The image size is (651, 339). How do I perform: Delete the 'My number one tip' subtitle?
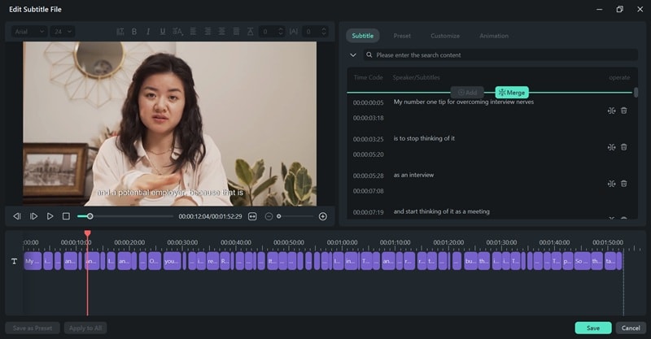point(623,111)
